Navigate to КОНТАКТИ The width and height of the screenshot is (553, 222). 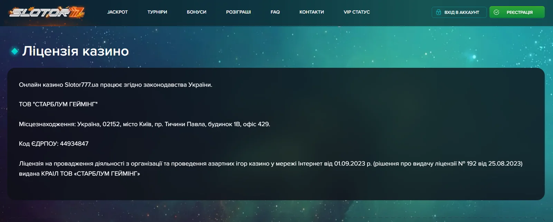312,12
